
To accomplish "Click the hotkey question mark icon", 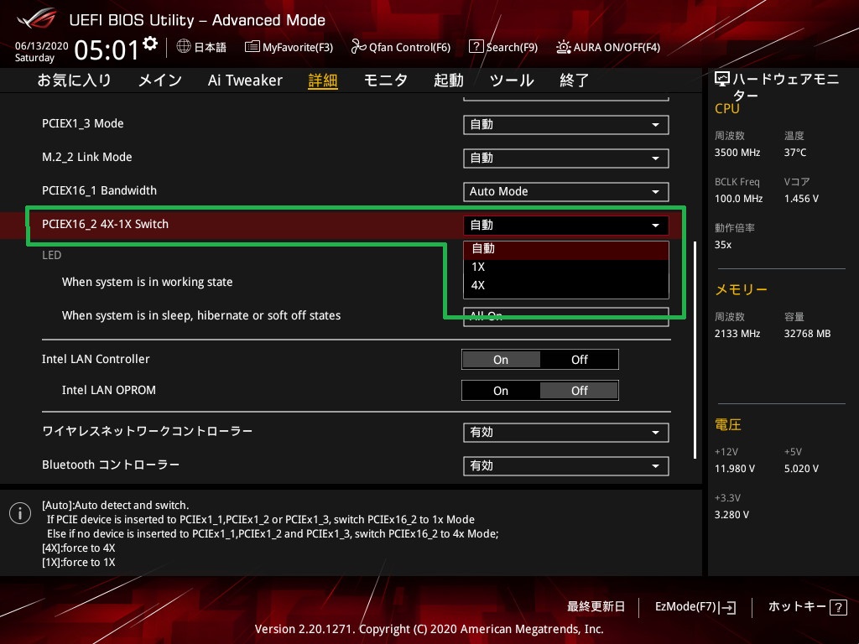I will [x=838, y=607].
